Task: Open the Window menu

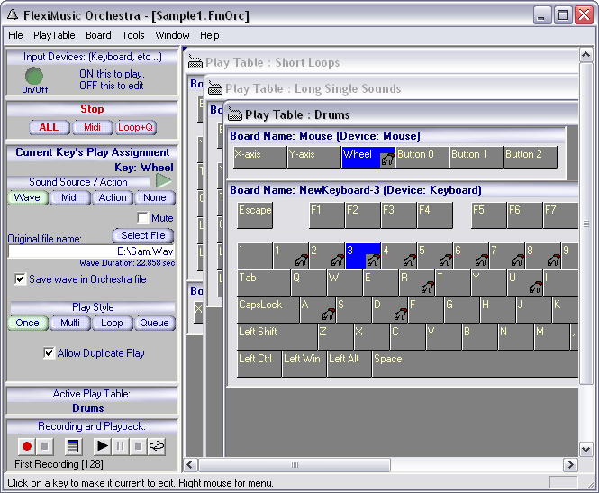Action: tap(172, 35)
